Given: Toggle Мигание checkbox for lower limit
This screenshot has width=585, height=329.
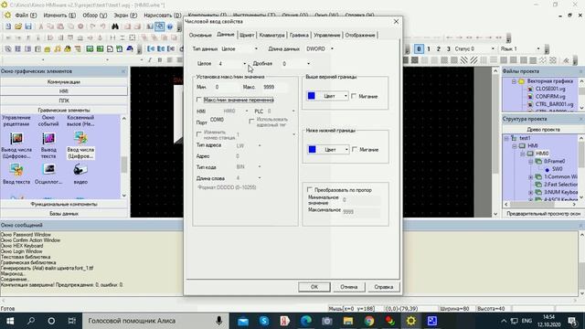Looking at the screenshot, I should (355, 150).
